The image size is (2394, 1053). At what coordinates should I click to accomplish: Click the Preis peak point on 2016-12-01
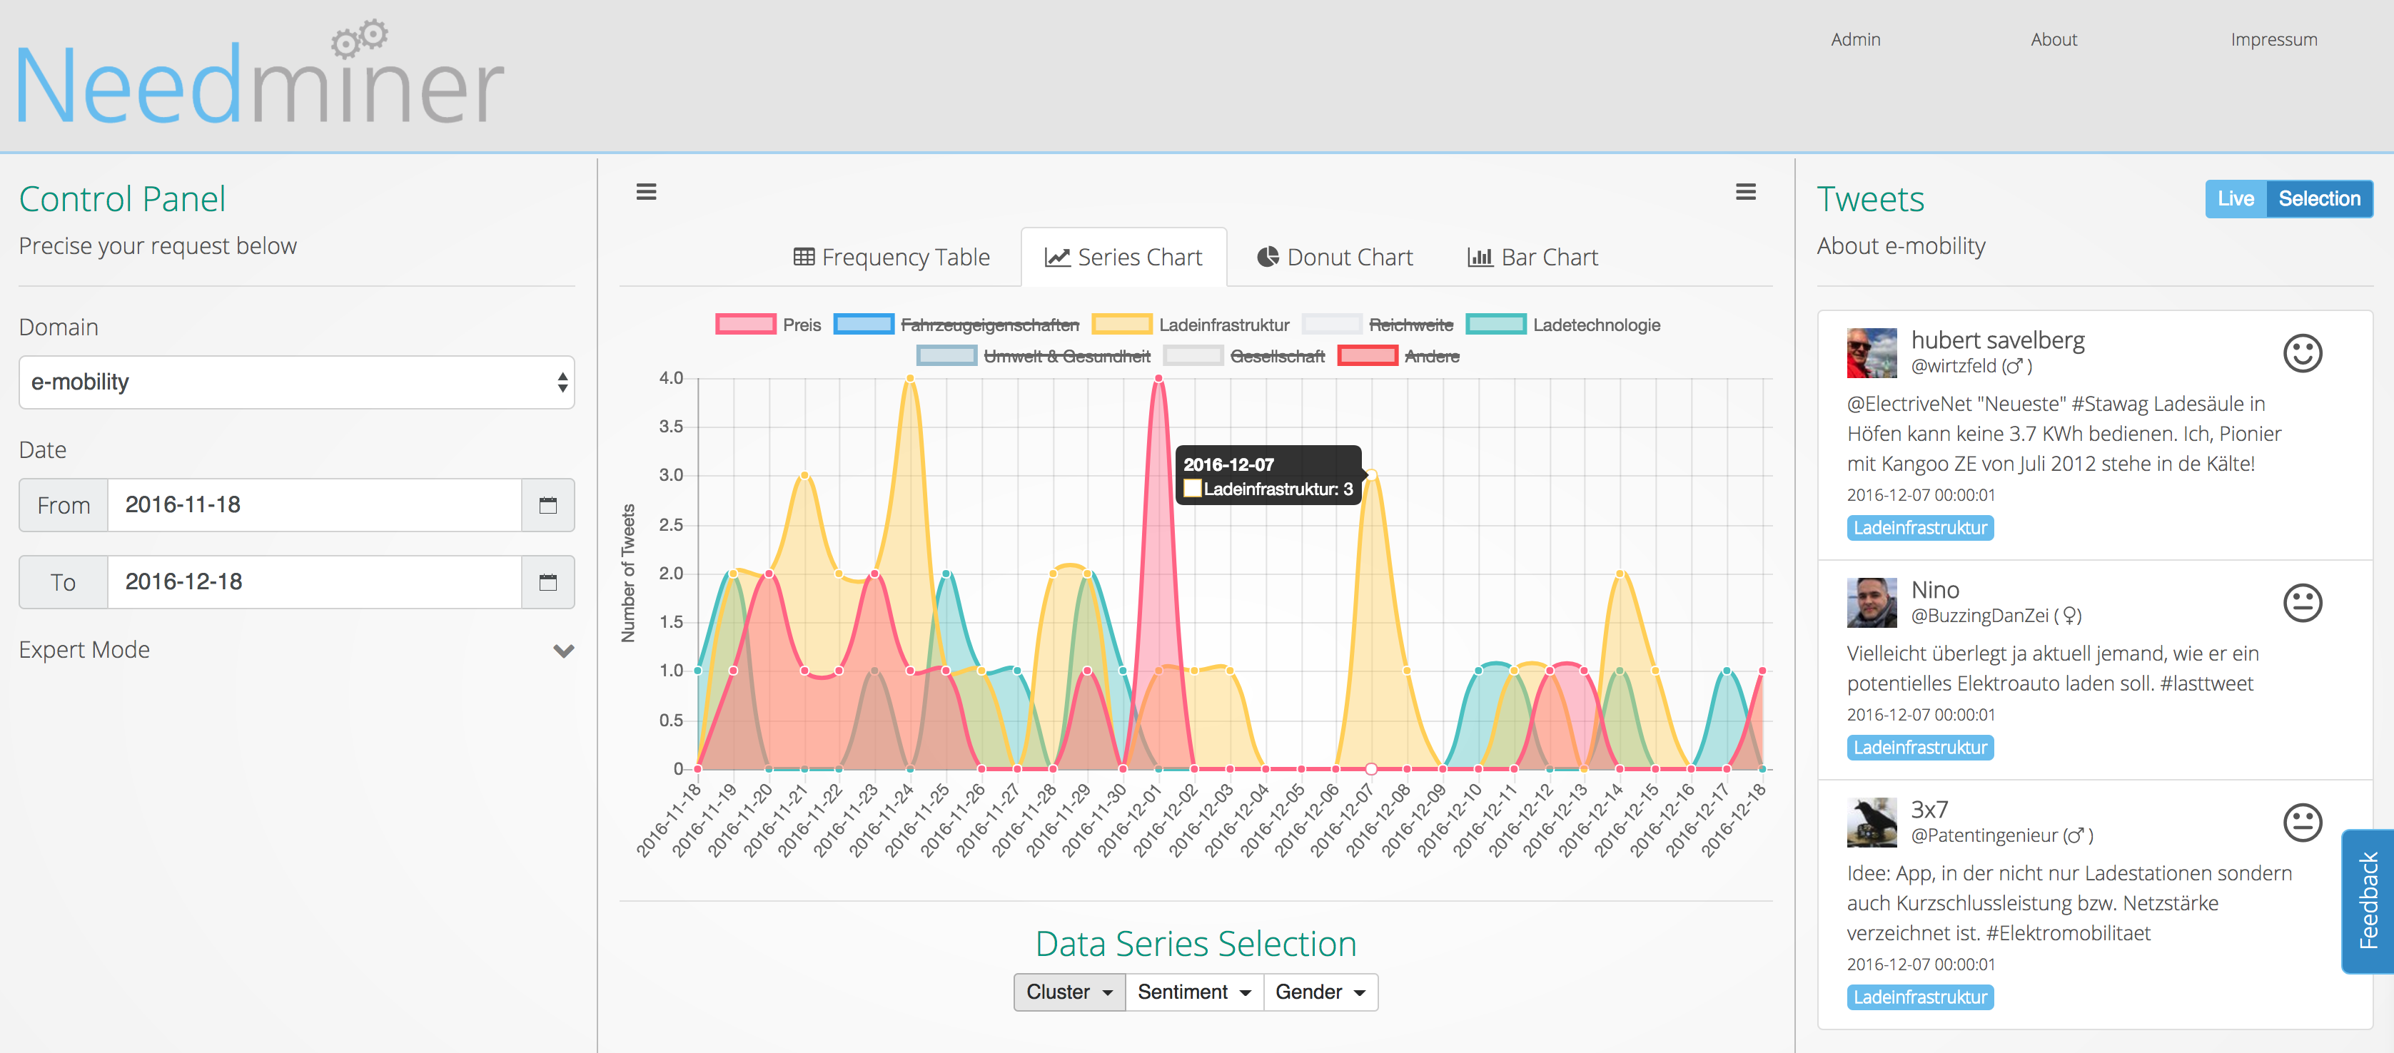pos(1158,378)
